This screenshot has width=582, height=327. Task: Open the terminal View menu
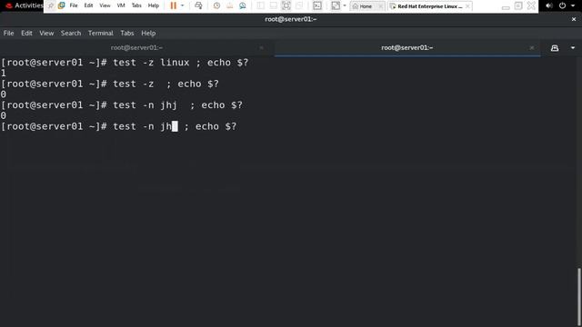pyautogui.click(x=46, y=33)
